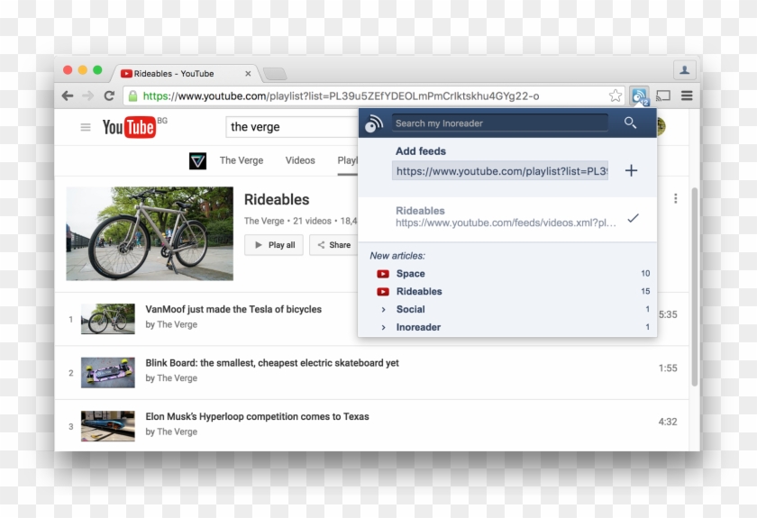Click the search magnifier in Inoreader popup
Image resolution: width=757 pixels, height=518 pixels.
pyautogui.click(x=631, y=123)
